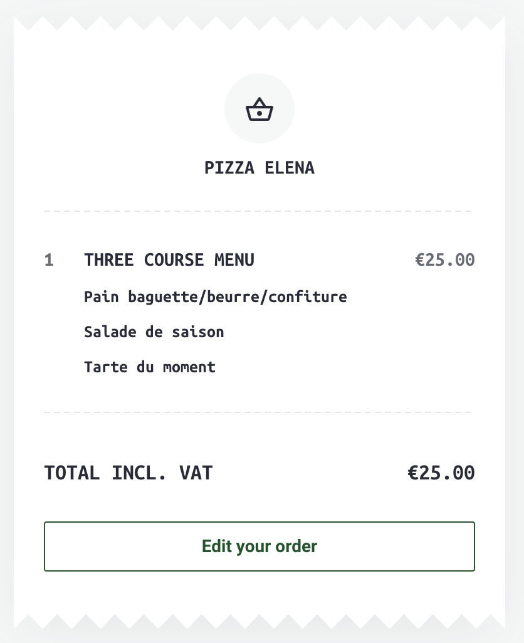
Task: Click the shopping basket icon
Action: pyautogui.click(x=259, y=109)
